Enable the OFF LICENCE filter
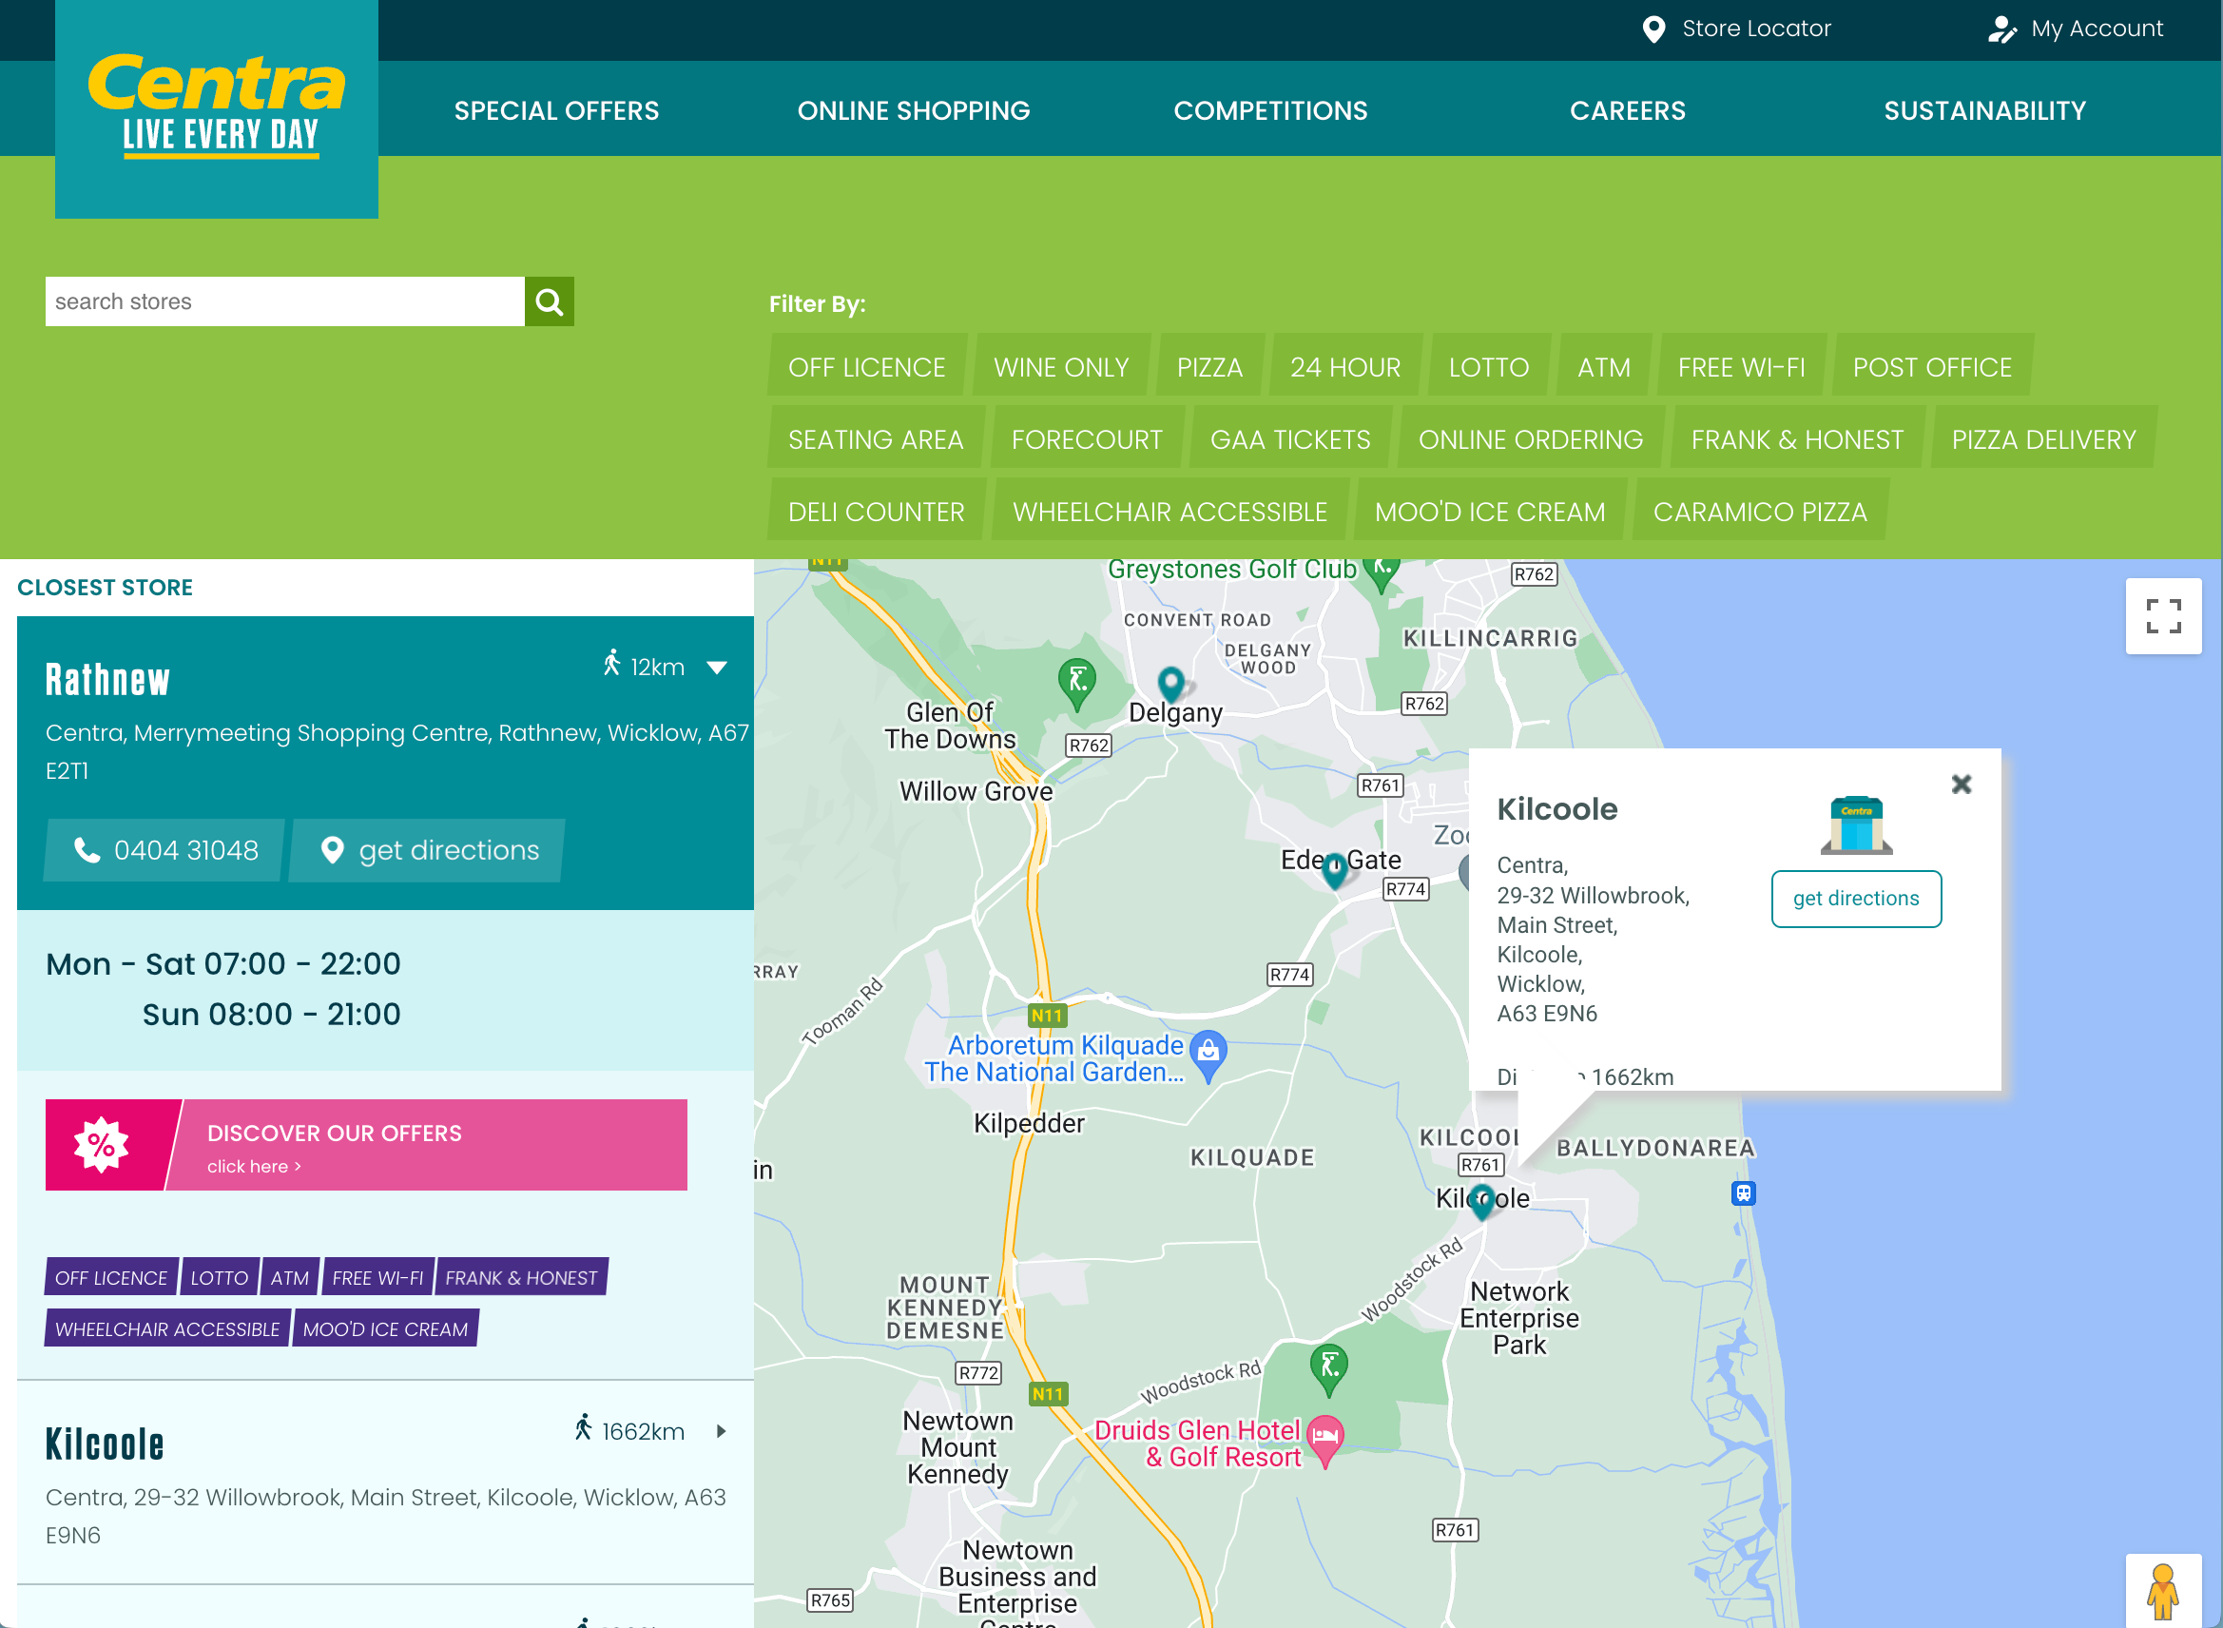Screen dimensions: 2223x1628 [866, 365]
